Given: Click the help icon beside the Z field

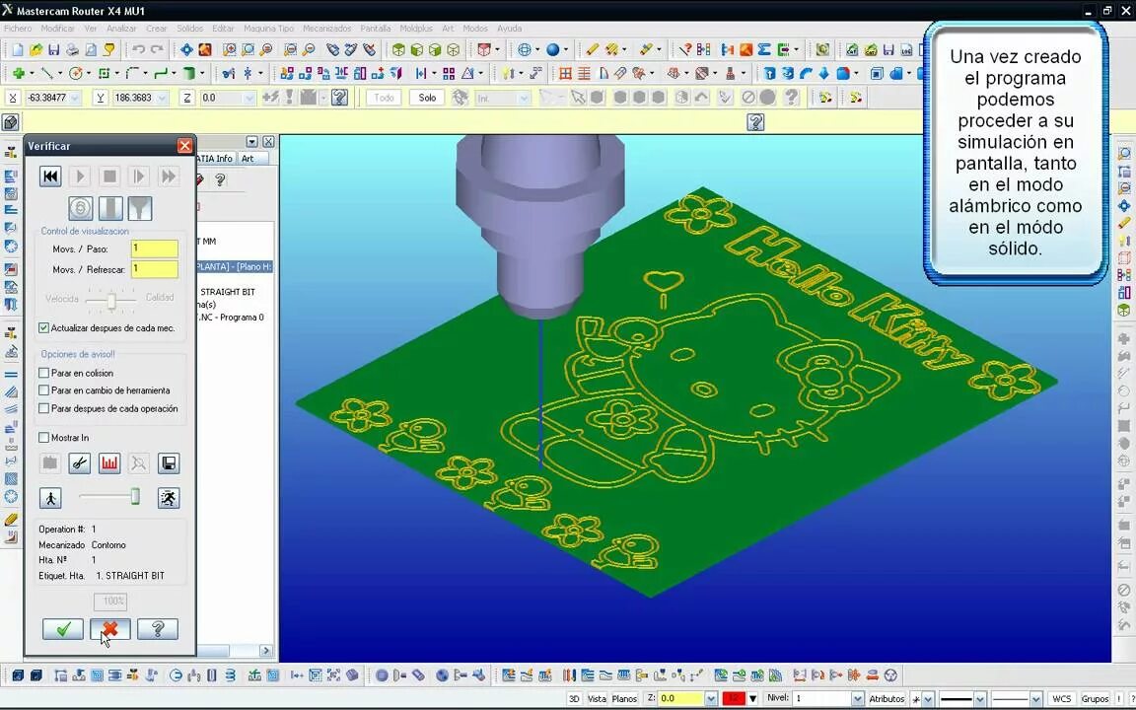Looking at the screenshot, I should (x=339, y=97).
